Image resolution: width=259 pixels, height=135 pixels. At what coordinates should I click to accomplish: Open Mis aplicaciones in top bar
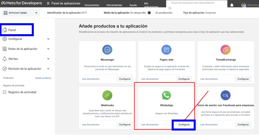click(x=151, y=5)
